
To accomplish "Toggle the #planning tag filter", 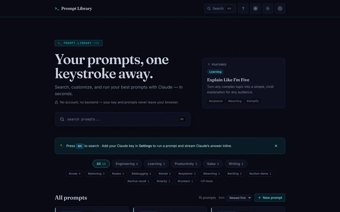I will (x=96, y=174).
